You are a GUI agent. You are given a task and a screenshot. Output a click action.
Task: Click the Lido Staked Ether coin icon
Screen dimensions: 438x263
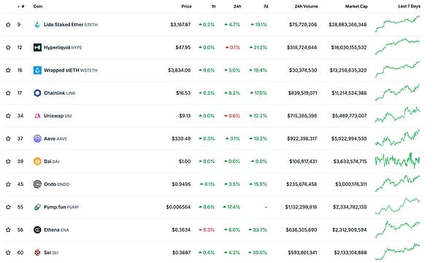click(37, 25)
